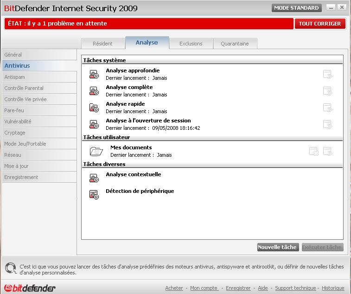Run Analyse complète via its right-side icon
The height and width of the screenshot is (294, 351).
click(x=327, y=91)
